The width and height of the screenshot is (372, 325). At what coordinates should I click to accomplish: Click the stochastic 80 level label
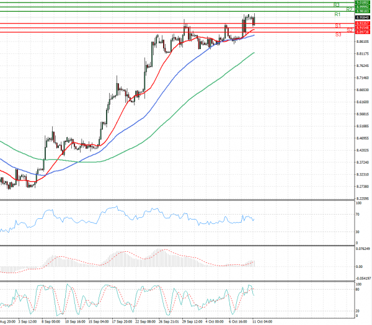(358, 290)
